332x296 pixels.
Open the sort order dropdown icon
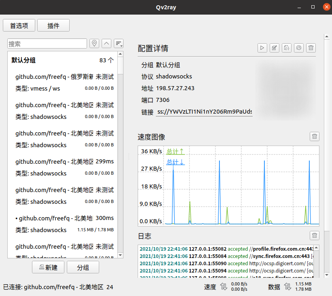(x=118, y=43)
